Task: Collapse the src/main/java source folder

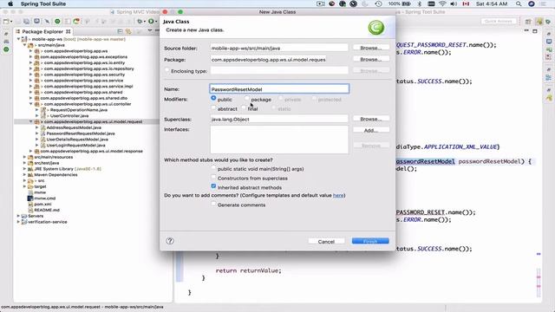Action: click(25, 45)
